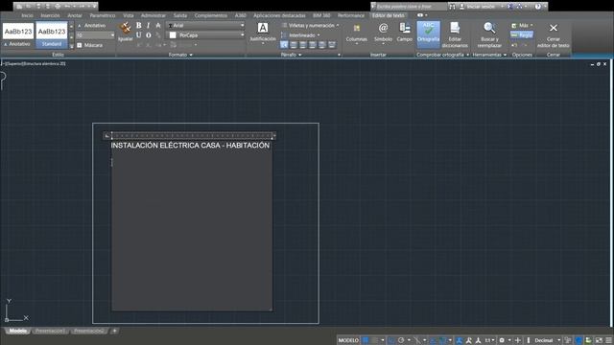614x345 pixels.
Task: Apply bold formatting to the text
Action: coord(138,26)
